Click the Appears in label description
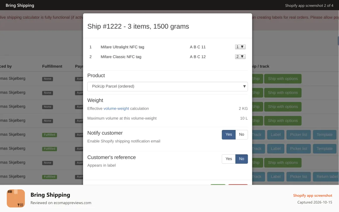This screenshot has width=339, height=212. click(101, 165)
